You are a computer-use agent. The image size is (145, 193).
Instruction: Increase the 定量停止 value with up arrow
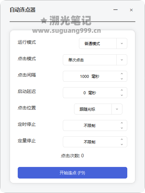pyautogui.click(x=122, y=139)
